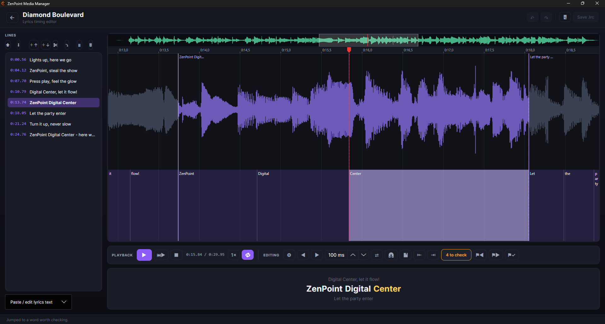
Task: Jump to next flagged word
Action: pyautogui.click(x=496, y=255)
